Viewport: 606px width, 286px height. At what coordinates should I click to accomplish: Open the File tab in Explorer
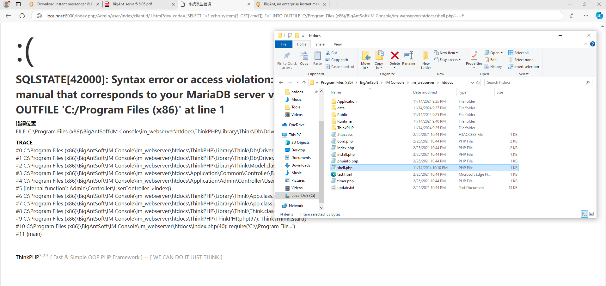(284, 44)
